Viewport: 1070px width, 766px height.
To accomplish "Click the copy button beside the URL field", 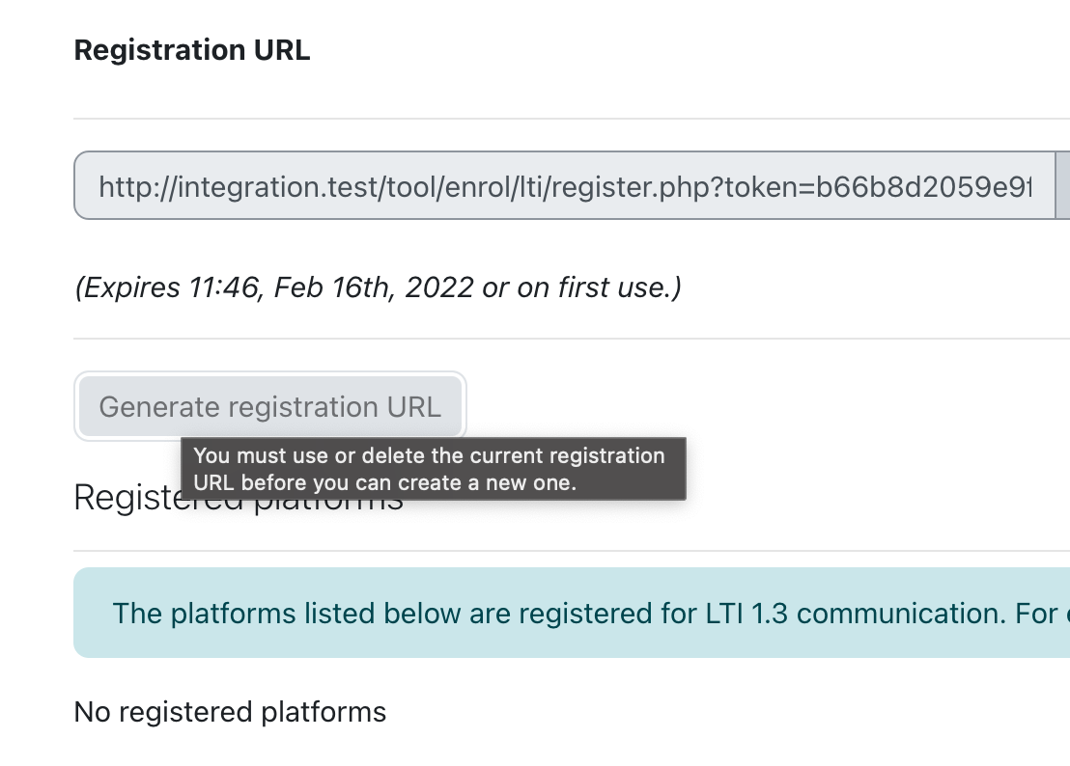I will click(1062, 185).
